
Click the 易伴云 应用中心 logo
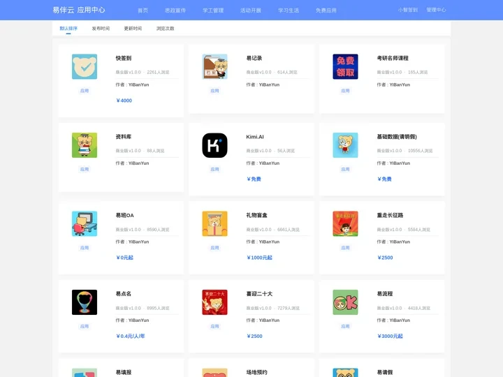[79, 10]
